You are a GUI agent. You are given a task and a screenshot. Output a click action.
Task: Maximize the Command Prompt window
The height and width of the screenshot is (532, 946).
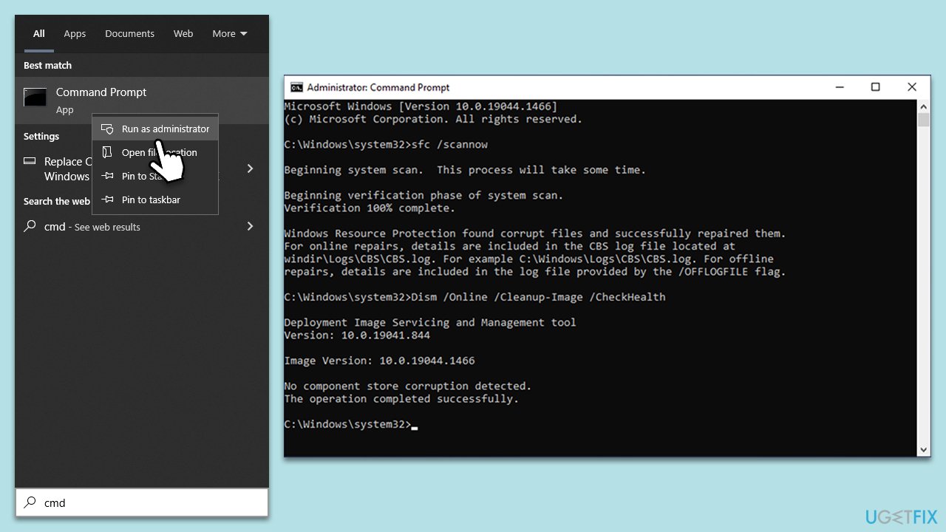pos(875,87)
